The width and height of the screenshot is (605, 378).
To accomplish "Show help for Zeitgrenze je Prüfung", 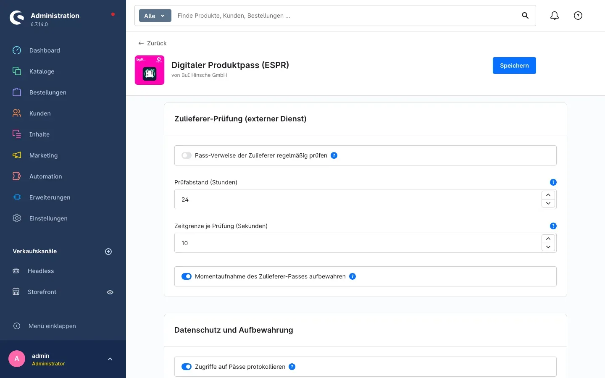I will click(x=553, y=226).
